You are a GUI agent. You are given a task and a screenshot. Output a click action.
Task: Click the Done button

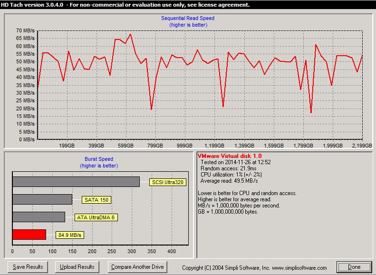pyautogui.click(x=354, y=267)
